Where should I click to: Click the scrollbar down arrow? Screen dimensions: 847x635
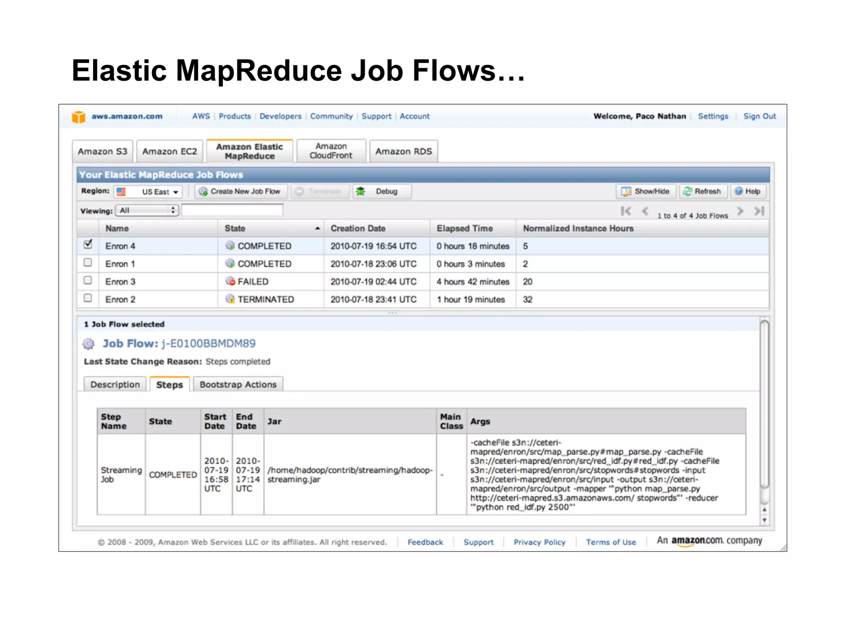(765, 520)
